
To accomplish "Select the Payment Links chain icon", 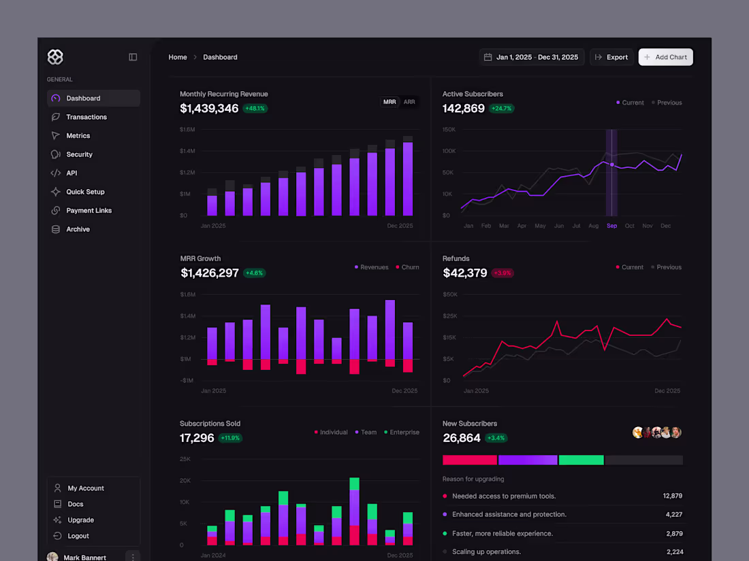I will click(x=56, y=210).
